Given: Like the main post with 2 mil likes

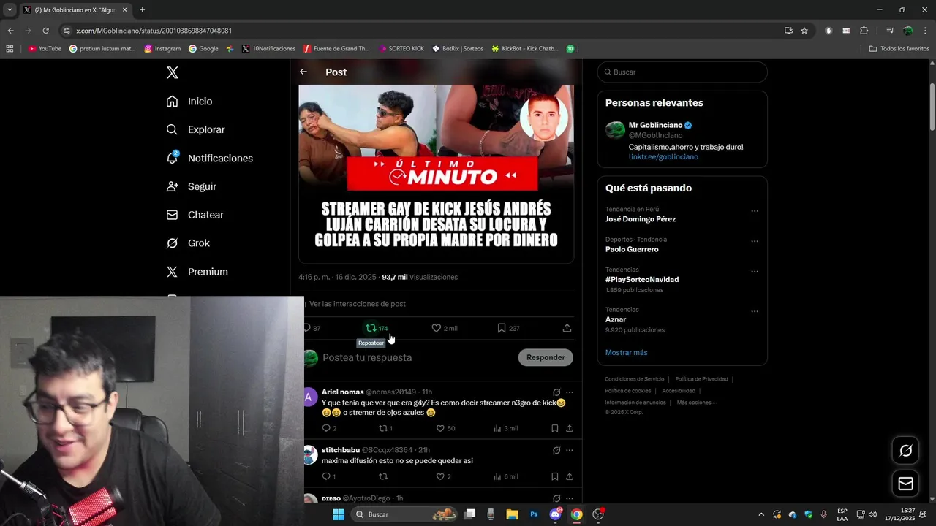Looking at the screenshot, I should (x=444, y=328).
